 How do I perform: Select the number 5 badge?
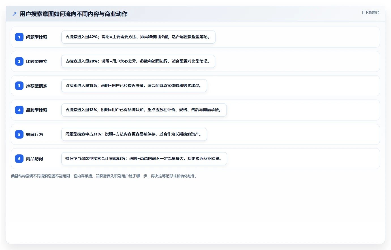[19, 134]
